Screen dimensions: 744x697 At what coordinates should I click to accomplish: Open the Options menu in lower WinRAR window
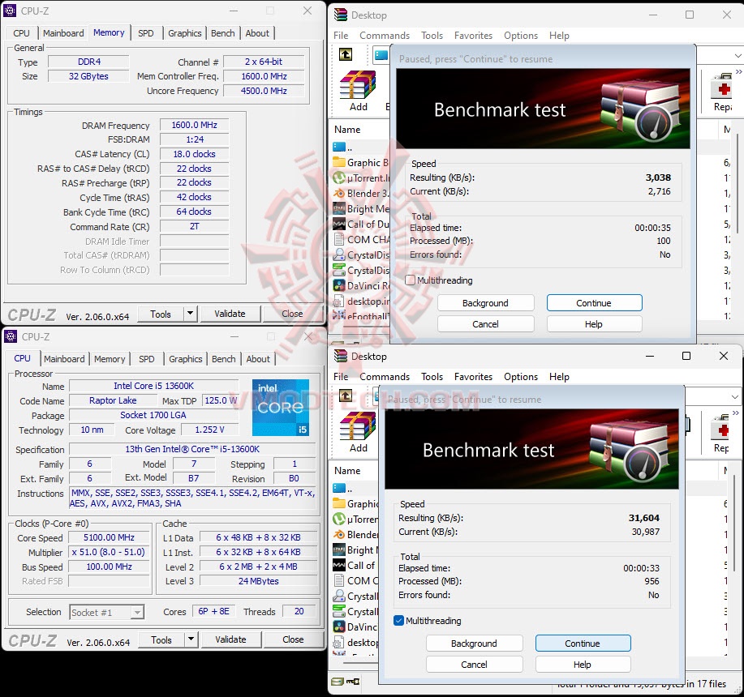[521, 377]
